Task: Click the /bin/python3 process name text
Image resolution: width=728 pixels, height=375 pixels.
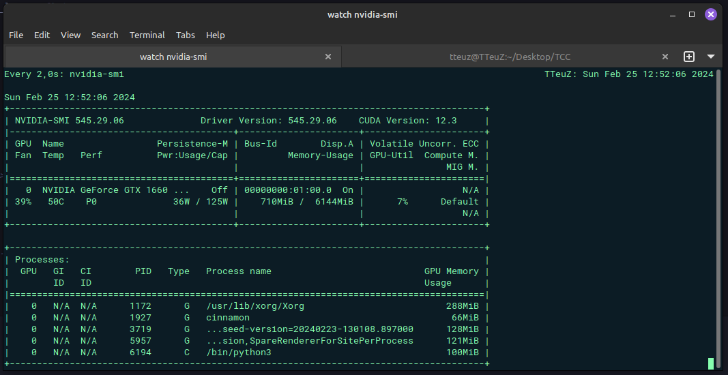Action: click(x=238, y=352)
